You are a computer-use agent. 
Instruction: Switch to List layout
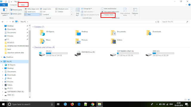(x=43, y=12)
